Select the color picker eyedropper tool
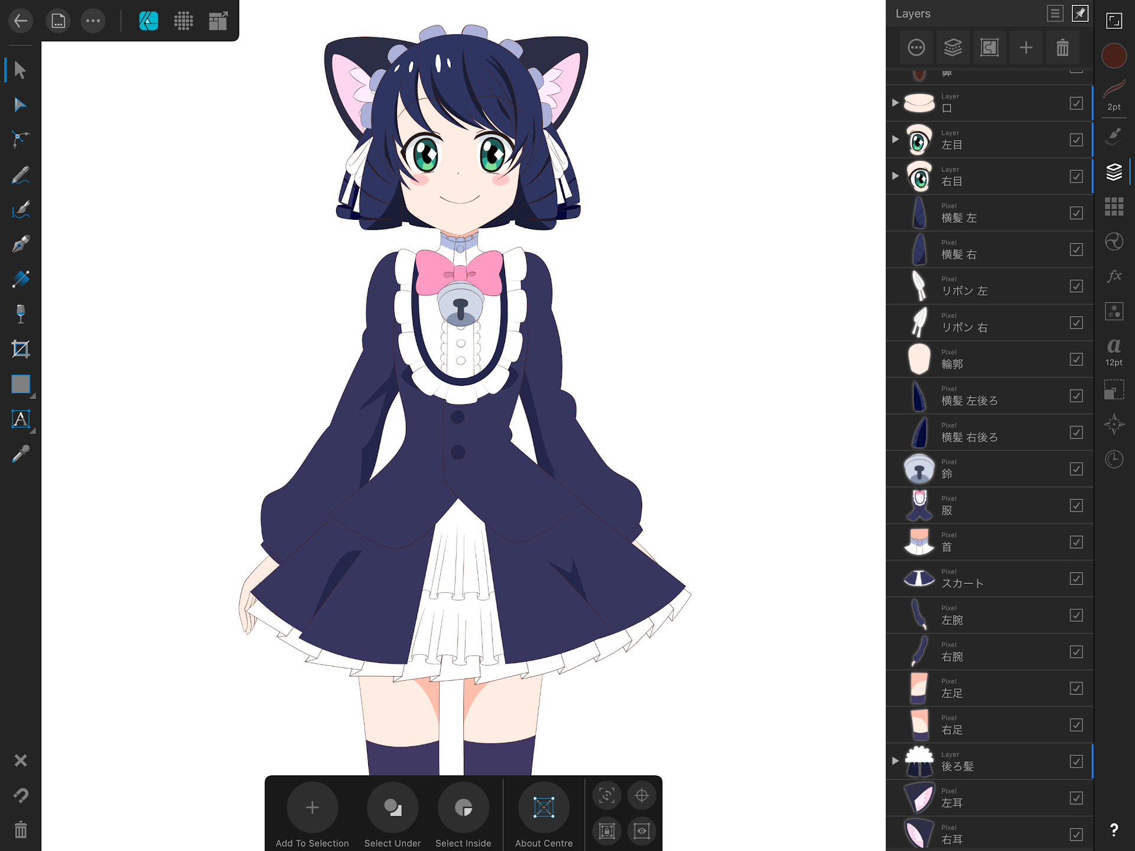This screenshot has width=1135, height=851. (20, 454)
